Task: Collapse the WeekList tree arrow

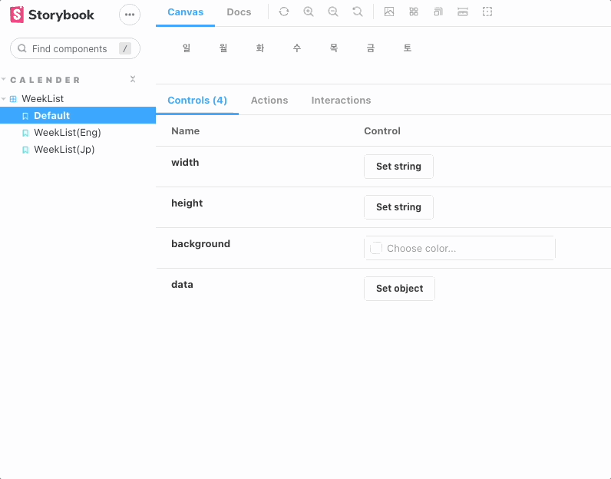Action: point(4,98)
